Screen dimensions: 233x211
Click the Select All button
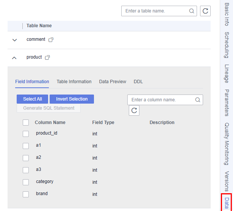[x=33, y=99]
